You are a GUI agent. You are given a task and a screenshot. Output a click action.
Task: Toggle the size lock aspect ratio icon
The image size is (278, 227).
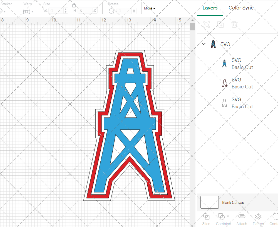point(74,5)
